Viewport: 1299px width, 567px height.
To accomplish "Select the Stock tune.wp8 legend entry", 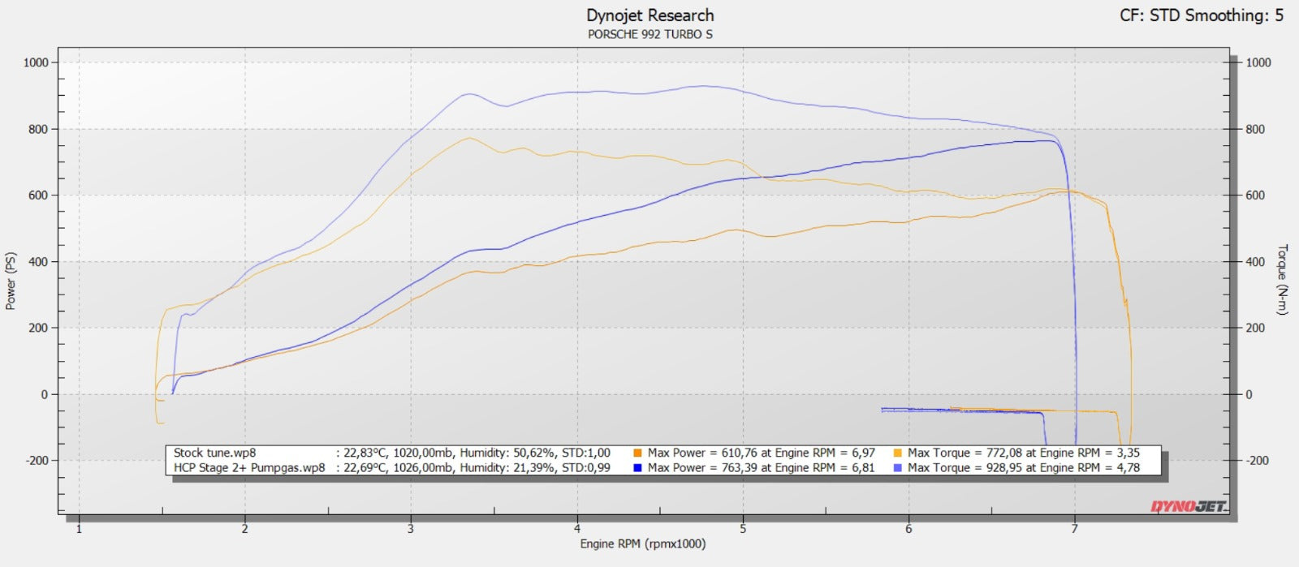I will point(214,453).
